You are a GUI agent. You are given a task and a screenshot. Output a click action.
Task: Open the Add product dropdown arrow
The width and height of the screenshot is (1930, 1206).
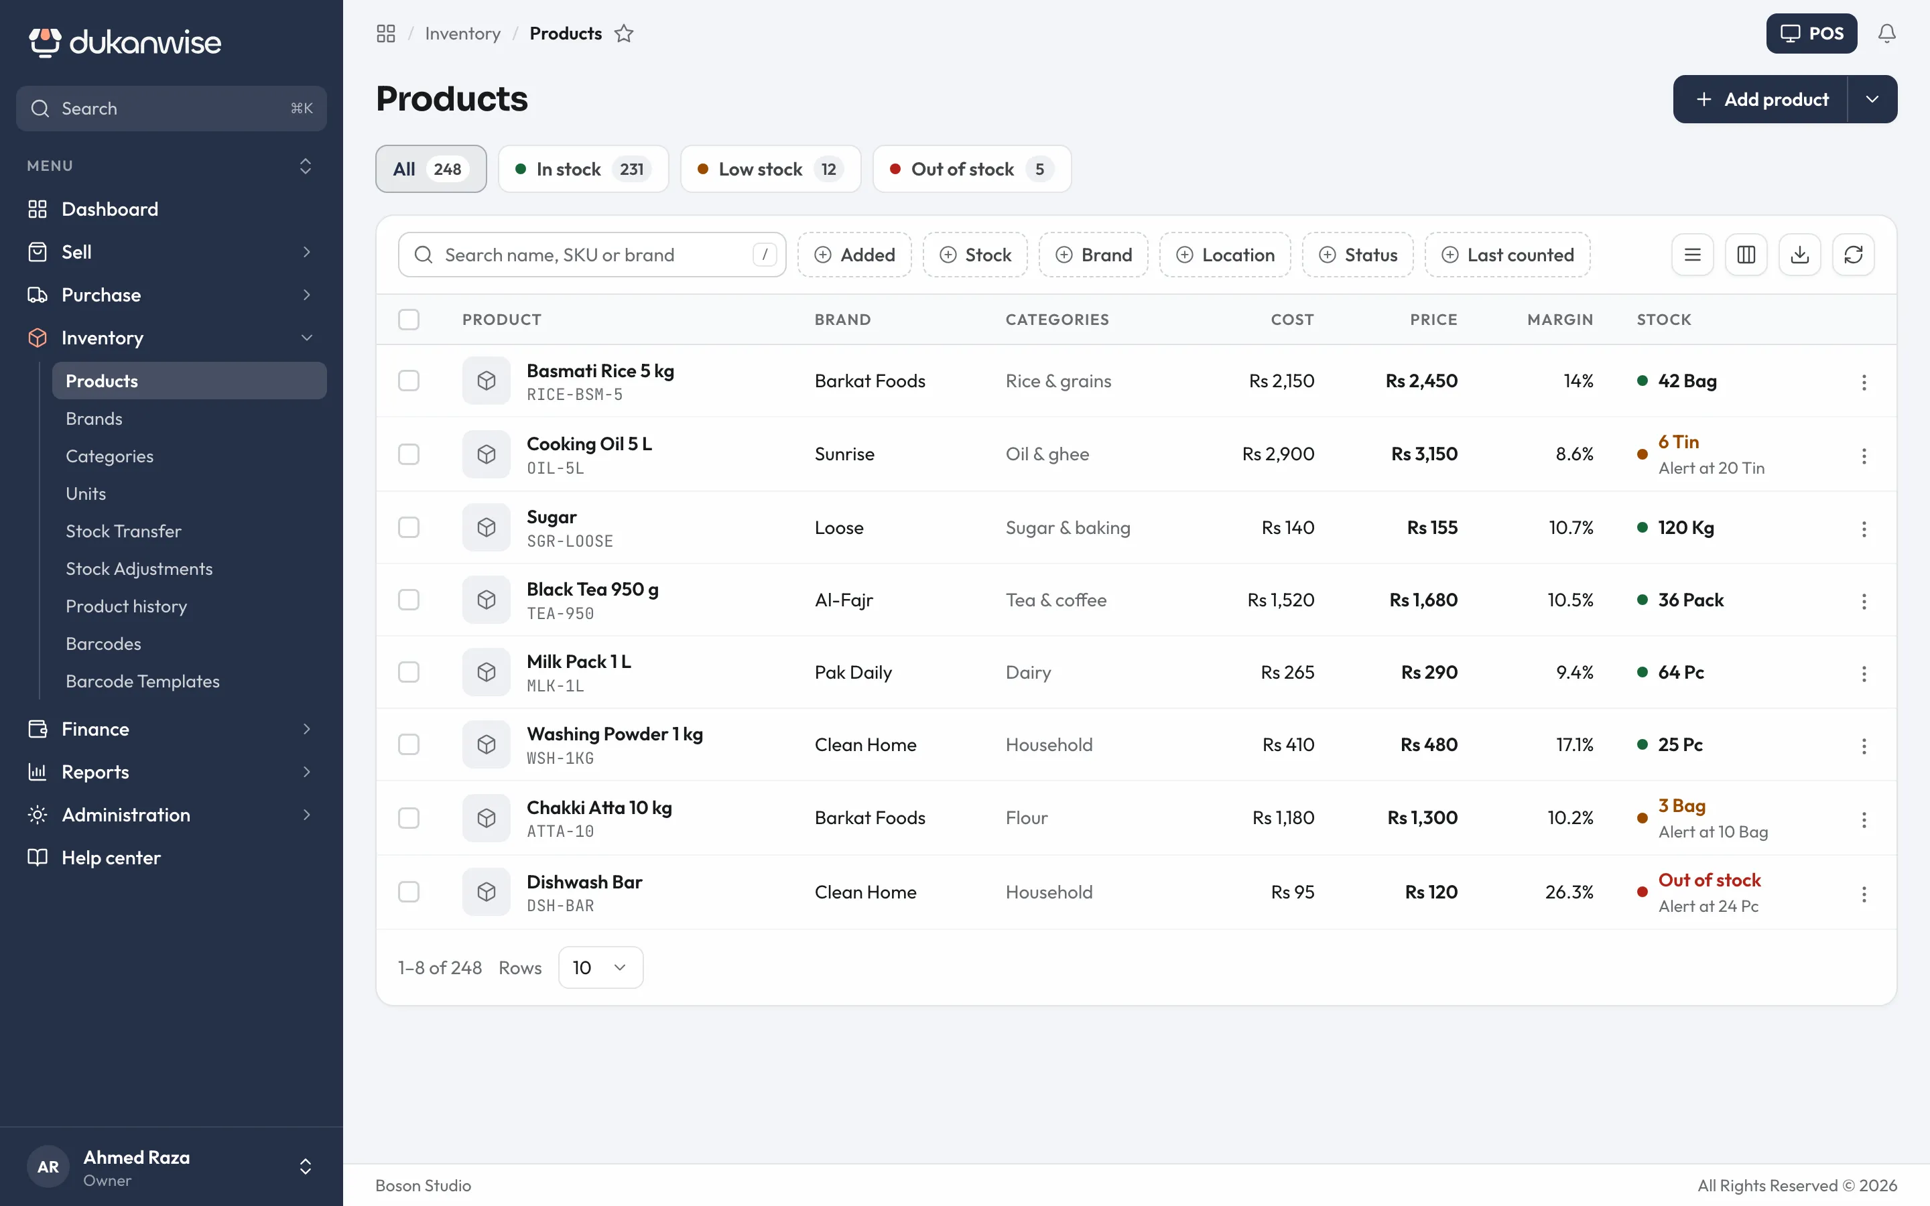1872,99
